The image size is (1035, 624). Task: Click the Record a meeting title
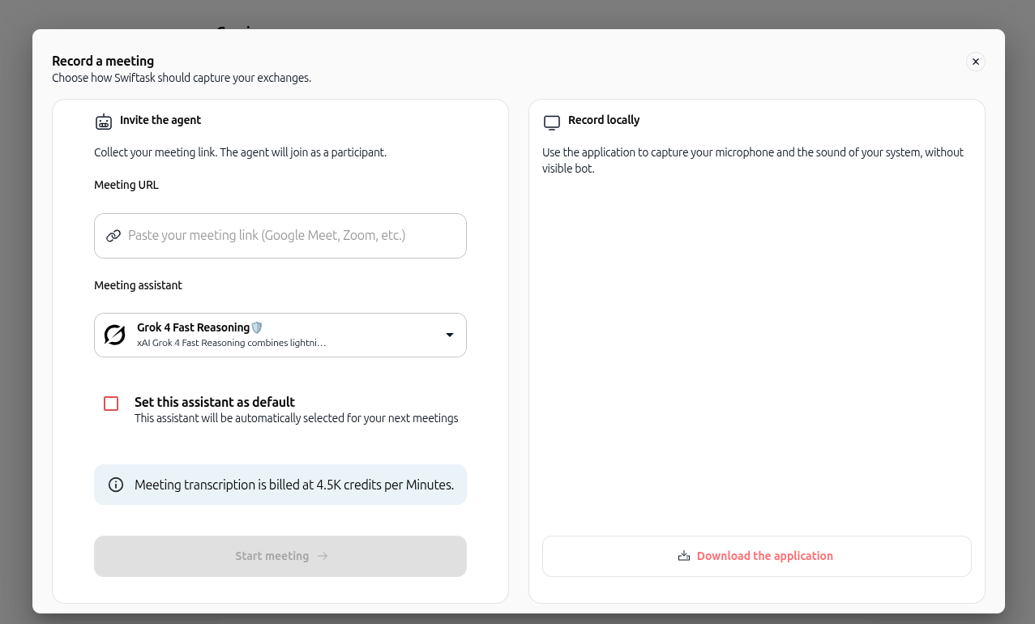103,61
